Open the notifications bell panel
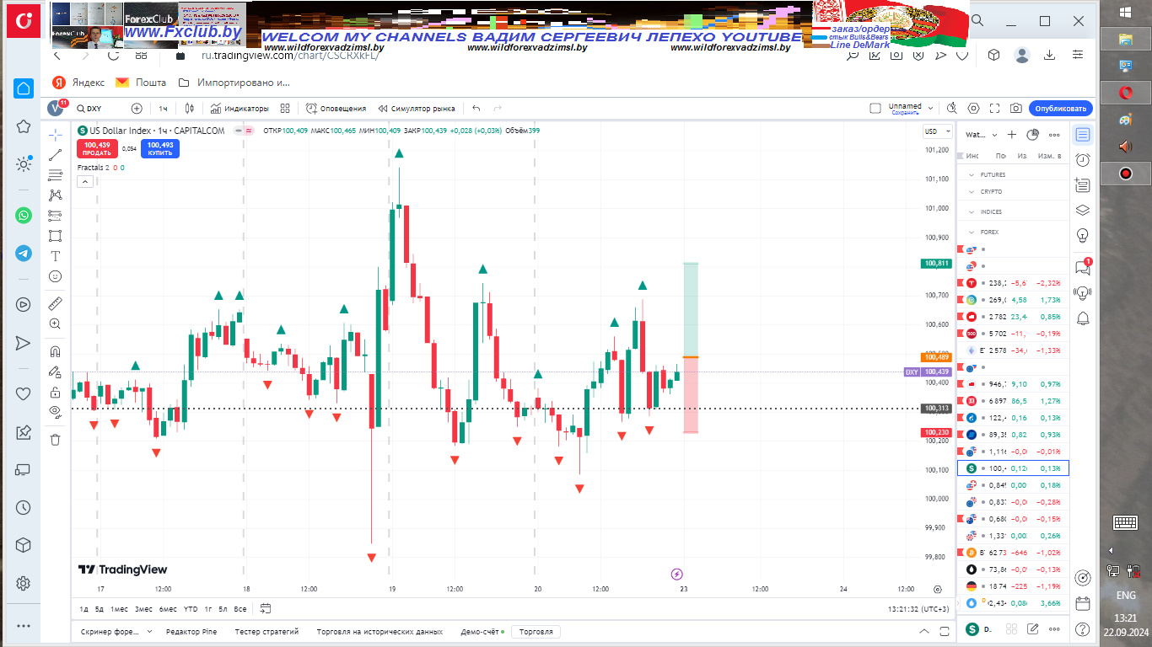The image size is (1152, 647). pos(1083,318)
